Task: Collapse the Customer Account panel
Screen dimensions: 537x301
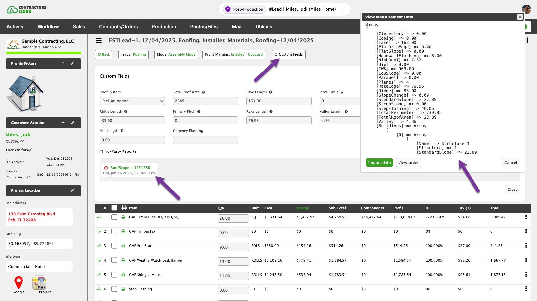Action: click(63, 123)
